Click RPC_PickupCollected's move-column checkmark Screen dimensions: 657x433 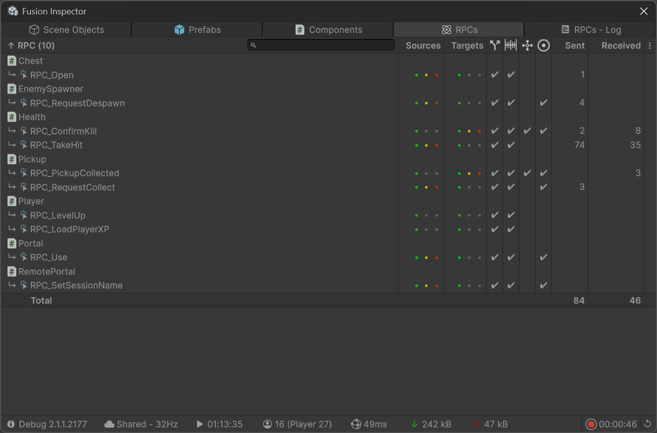point(527,173)
